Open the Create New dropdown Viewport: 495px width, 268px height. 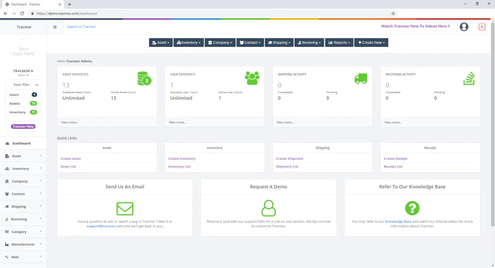pos(371,43)
